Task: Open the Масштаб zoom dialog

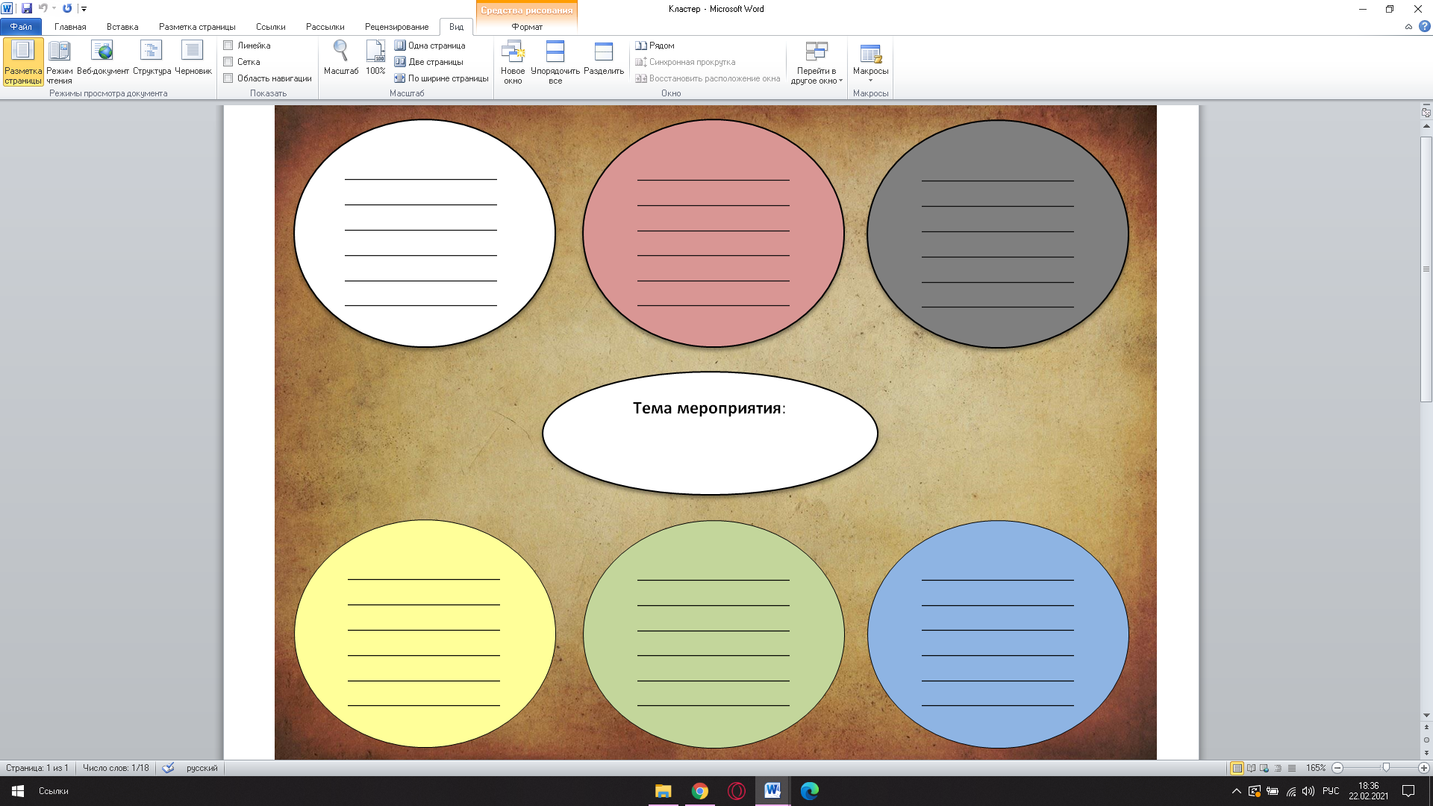Action: [341, 58]
